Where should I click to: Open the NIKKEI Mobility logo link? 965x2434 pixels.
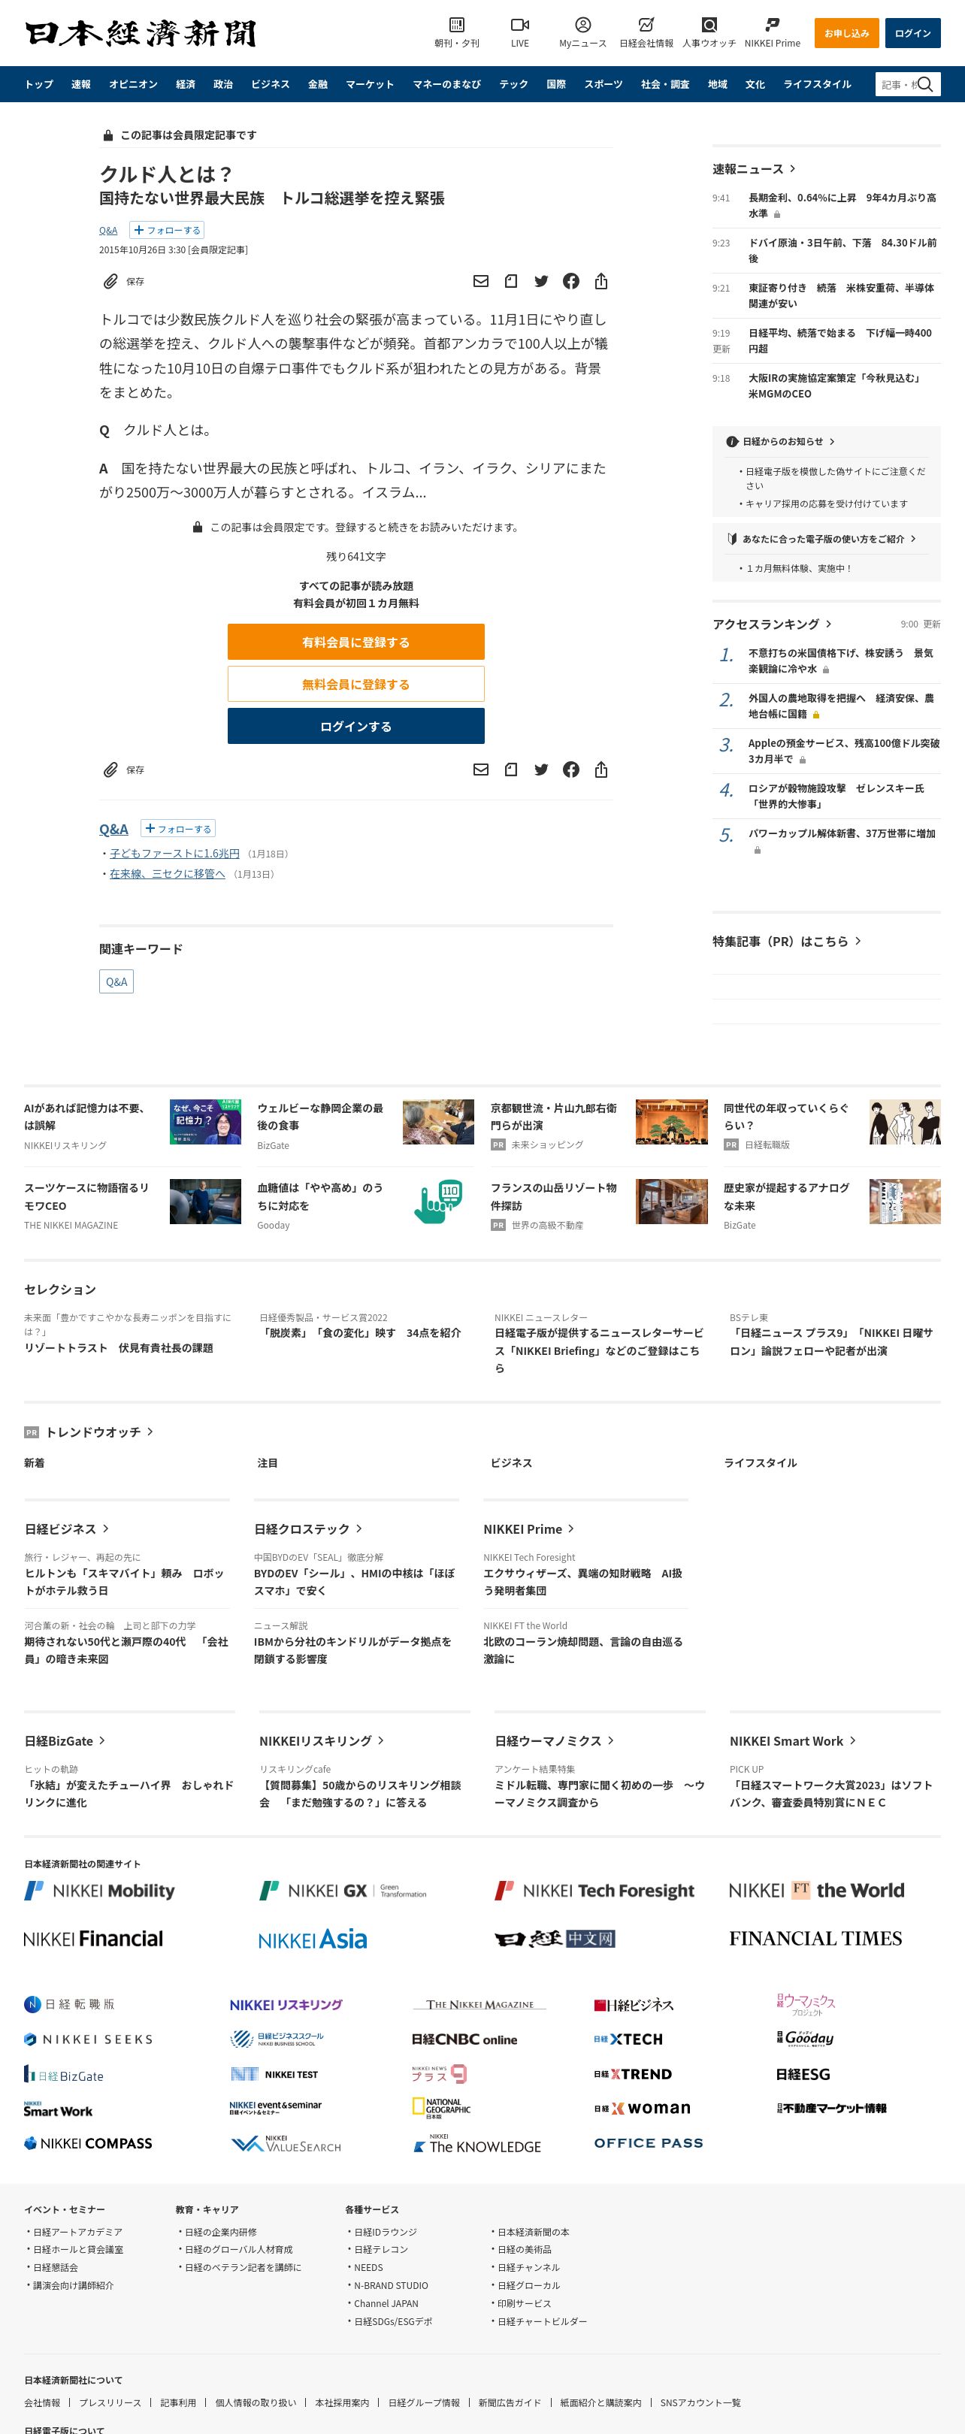tap(99, 1891)
